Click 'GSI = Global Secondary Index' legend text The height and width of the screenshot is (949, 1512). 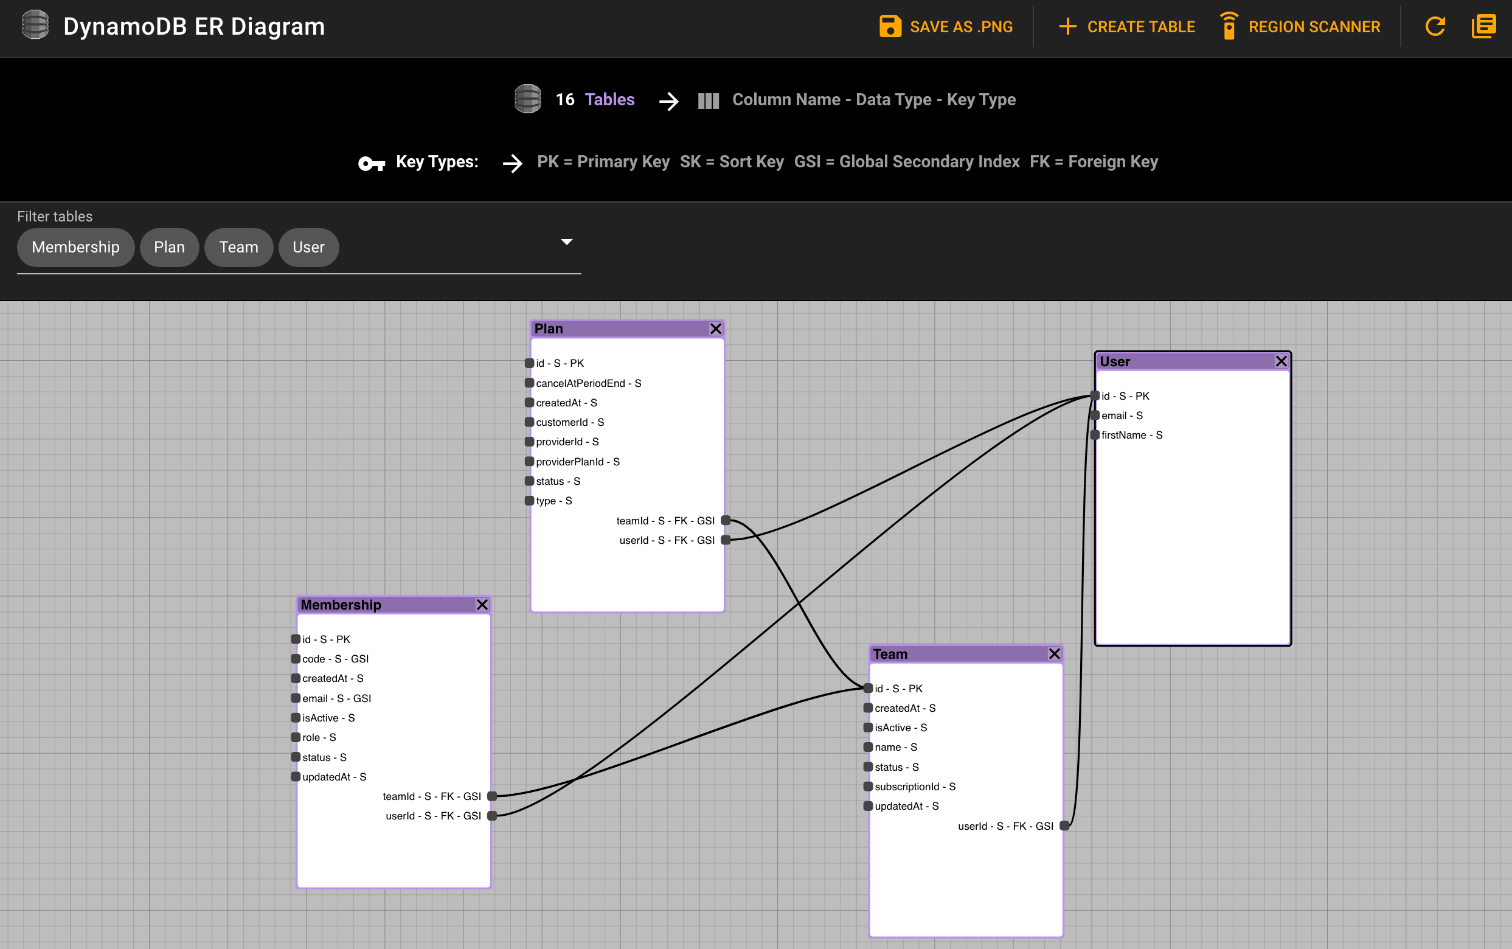pyautogui.click(x=907, y=162)
